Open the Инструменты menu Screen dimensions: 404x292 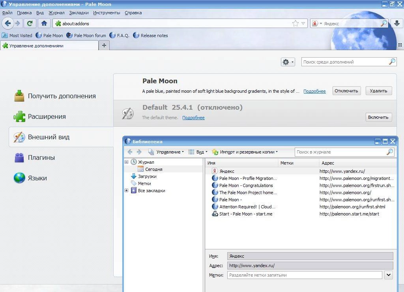coord(107,13)
